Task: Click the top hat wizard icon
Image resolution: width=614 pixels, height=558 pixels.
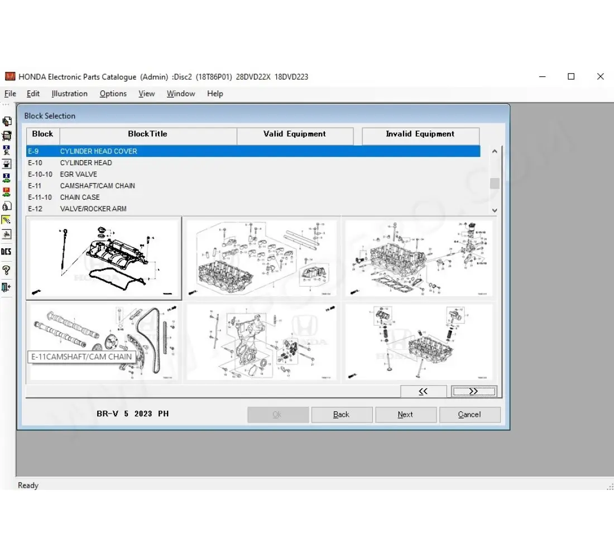Action: [7, 163]
